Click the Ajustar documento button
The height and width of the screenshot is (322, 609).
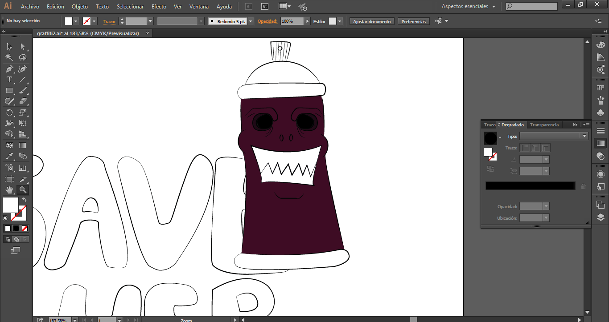[372, 21]
